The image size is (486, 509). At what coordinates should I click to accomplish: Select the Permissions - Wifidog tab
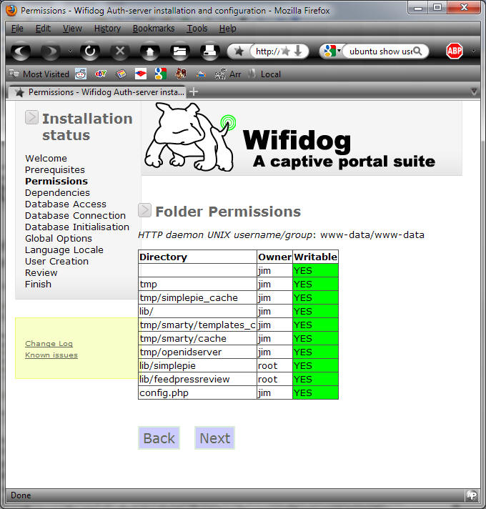point(97,92)
